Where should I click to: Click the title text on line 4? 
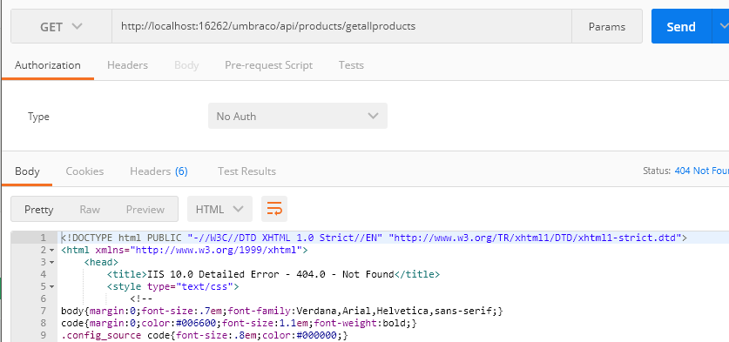pos(273,274)
